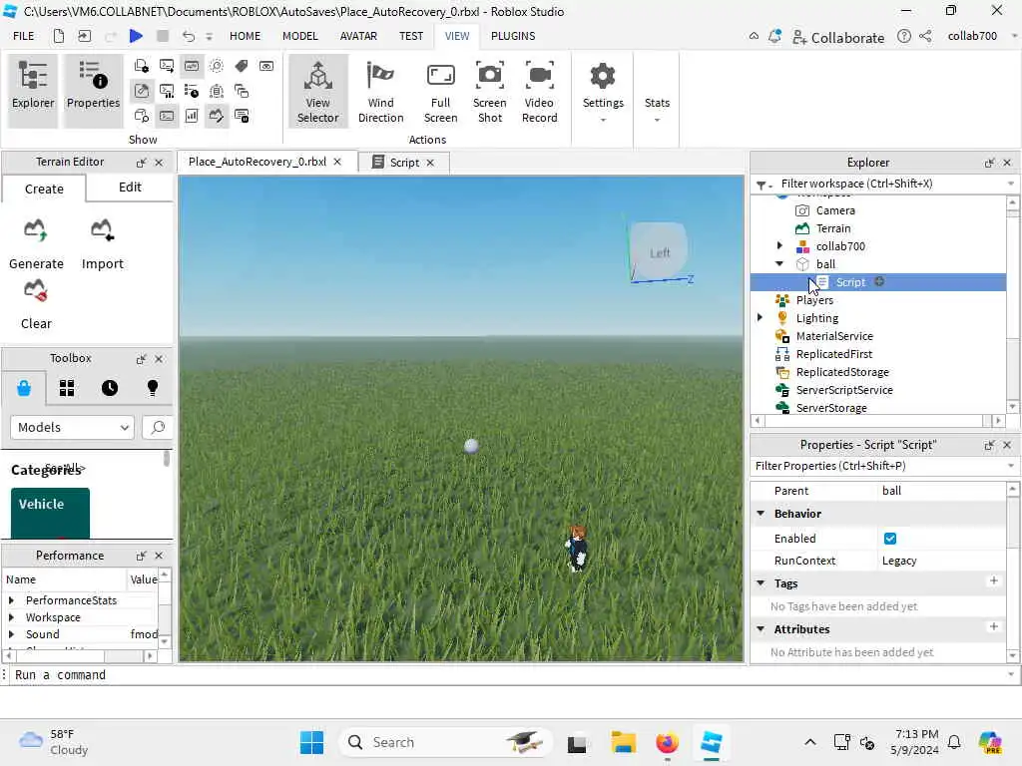Switch to the TEST ribbon tab
The image size is (1022, 766).
pos(411,36)
